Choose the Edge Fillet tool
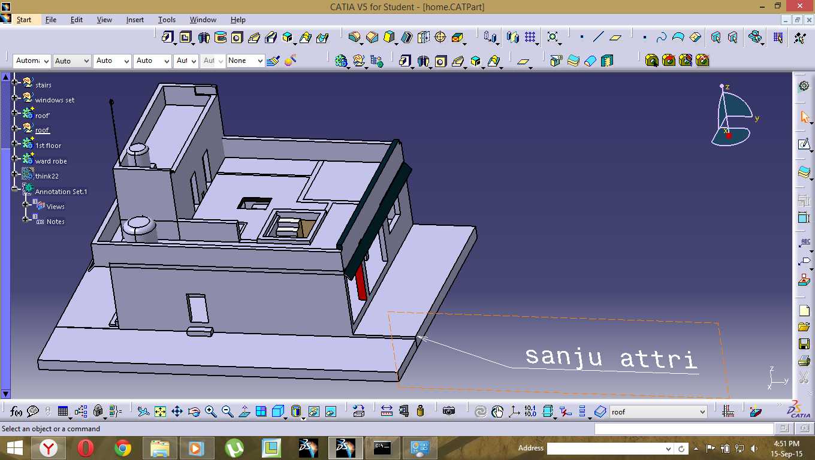 click(x=355, y=37)
